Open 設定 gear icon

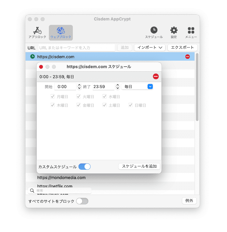pyautogui.click(x=174, y=33)
